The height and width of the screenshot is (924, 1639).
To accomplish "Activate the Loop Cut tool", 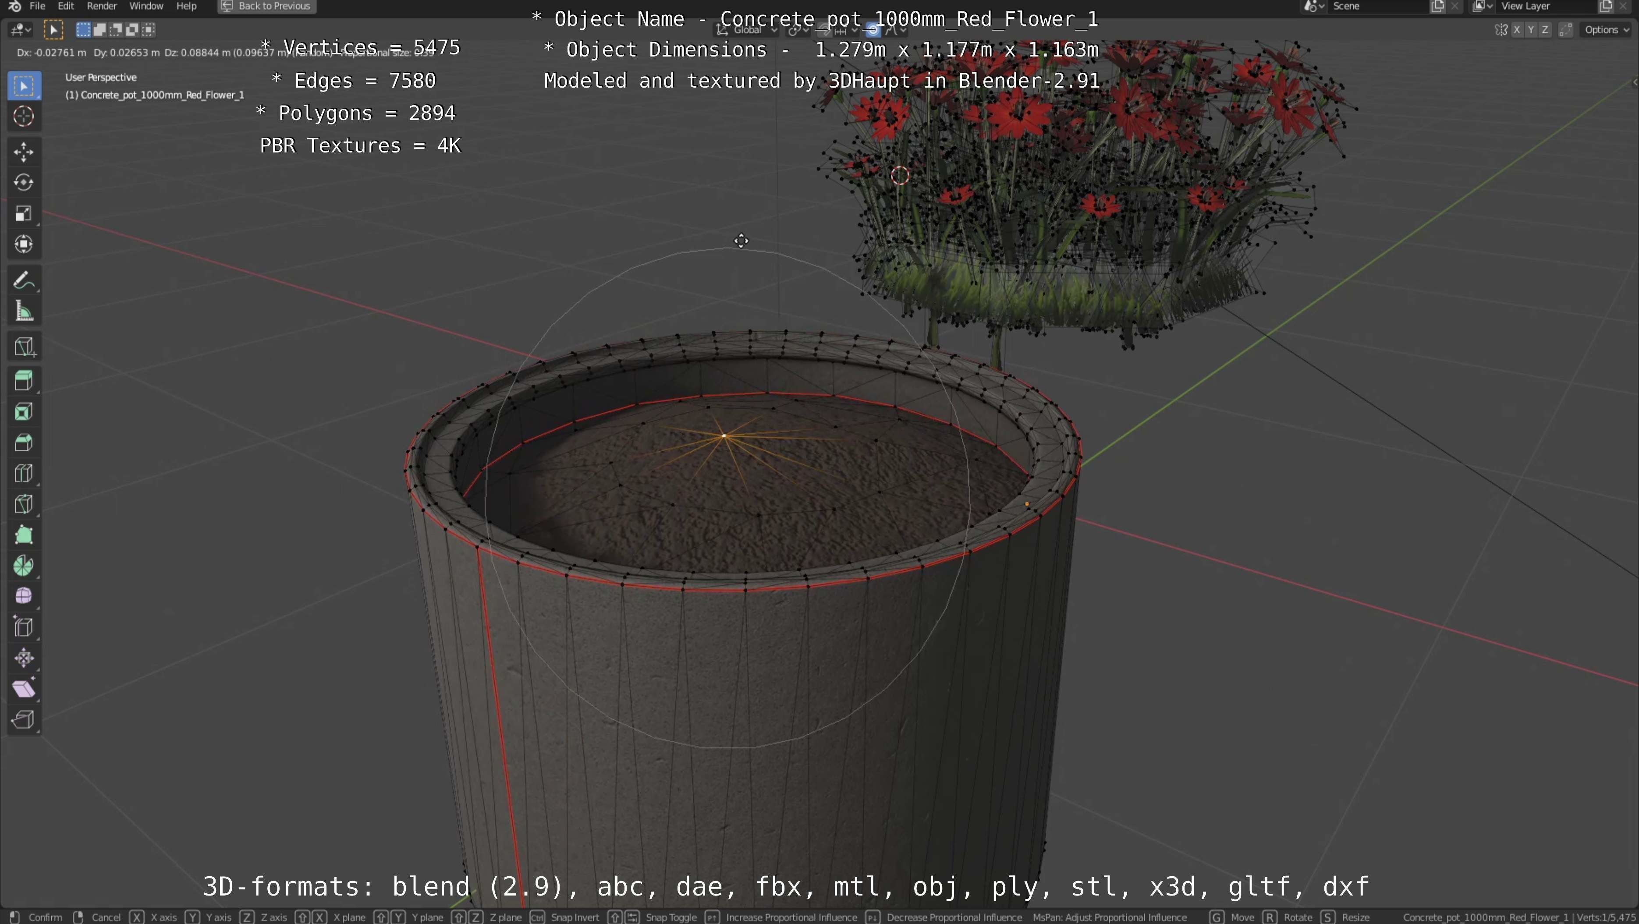I will click(x=24, y=474).
